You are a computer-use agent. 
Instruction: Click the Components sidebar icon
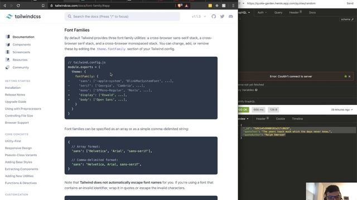(x=8, y=44)
